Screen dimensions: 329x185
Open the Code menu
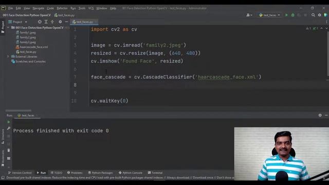pos(50,8)
